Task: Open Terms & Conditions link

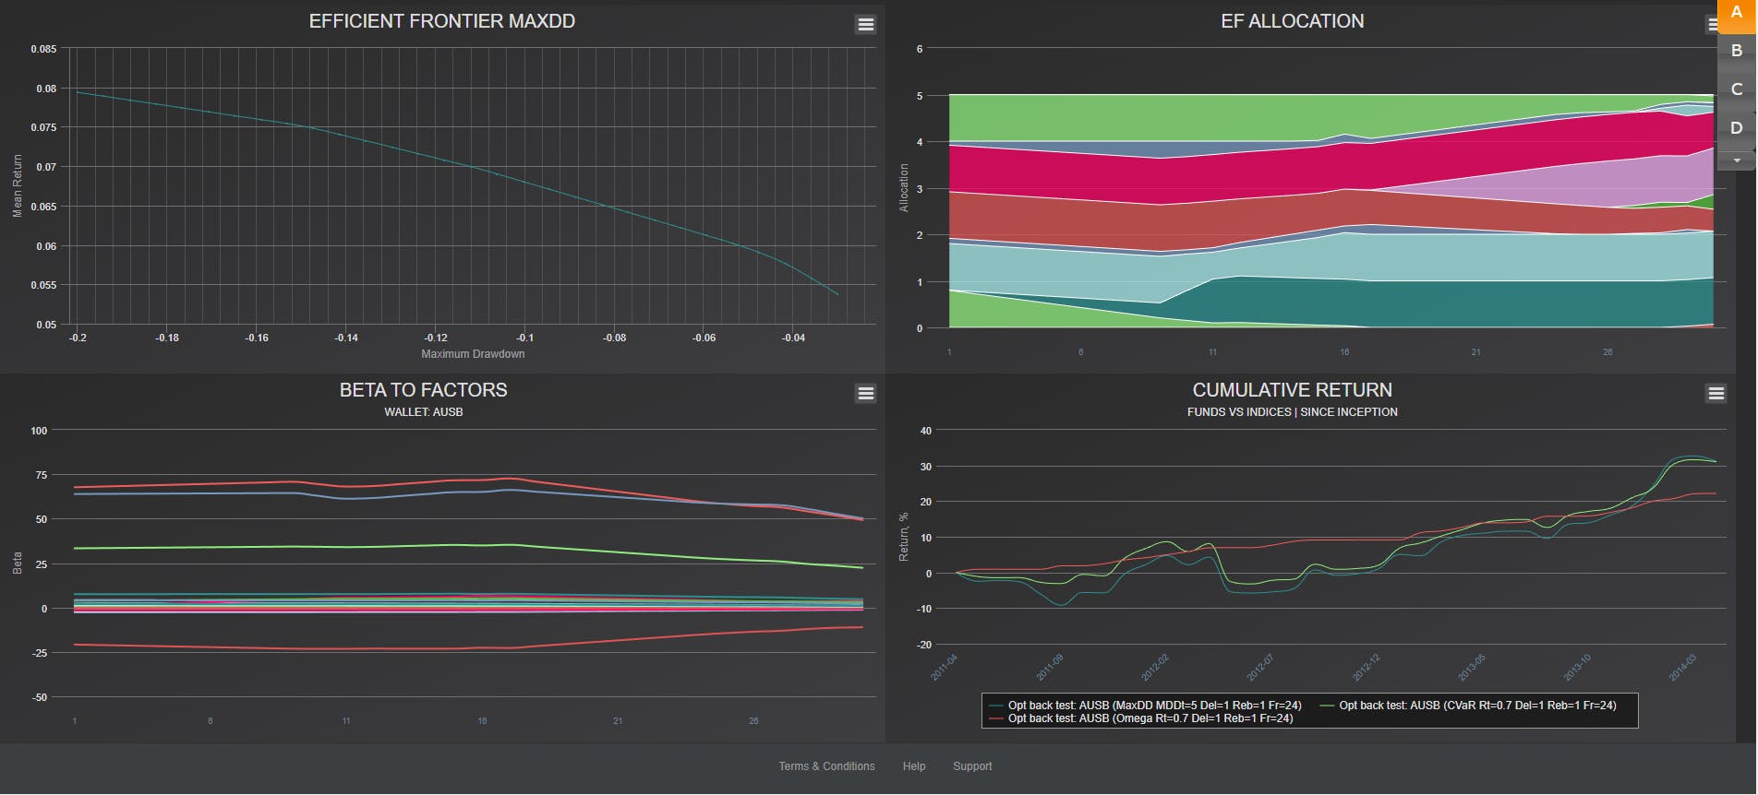Action: (x=826, y=766)
